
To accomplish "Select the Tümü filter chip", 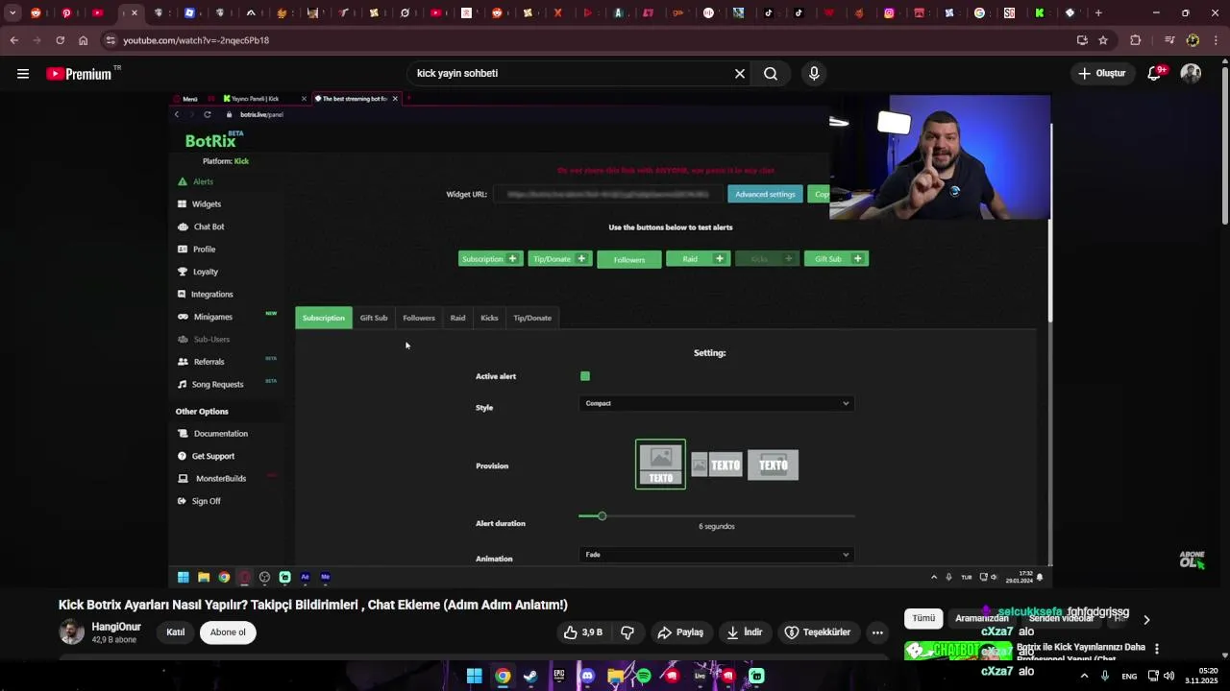I will point(923,619).
